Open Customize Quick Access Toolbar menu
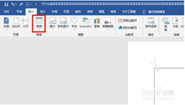185x105 pixels. coord(36,5)
